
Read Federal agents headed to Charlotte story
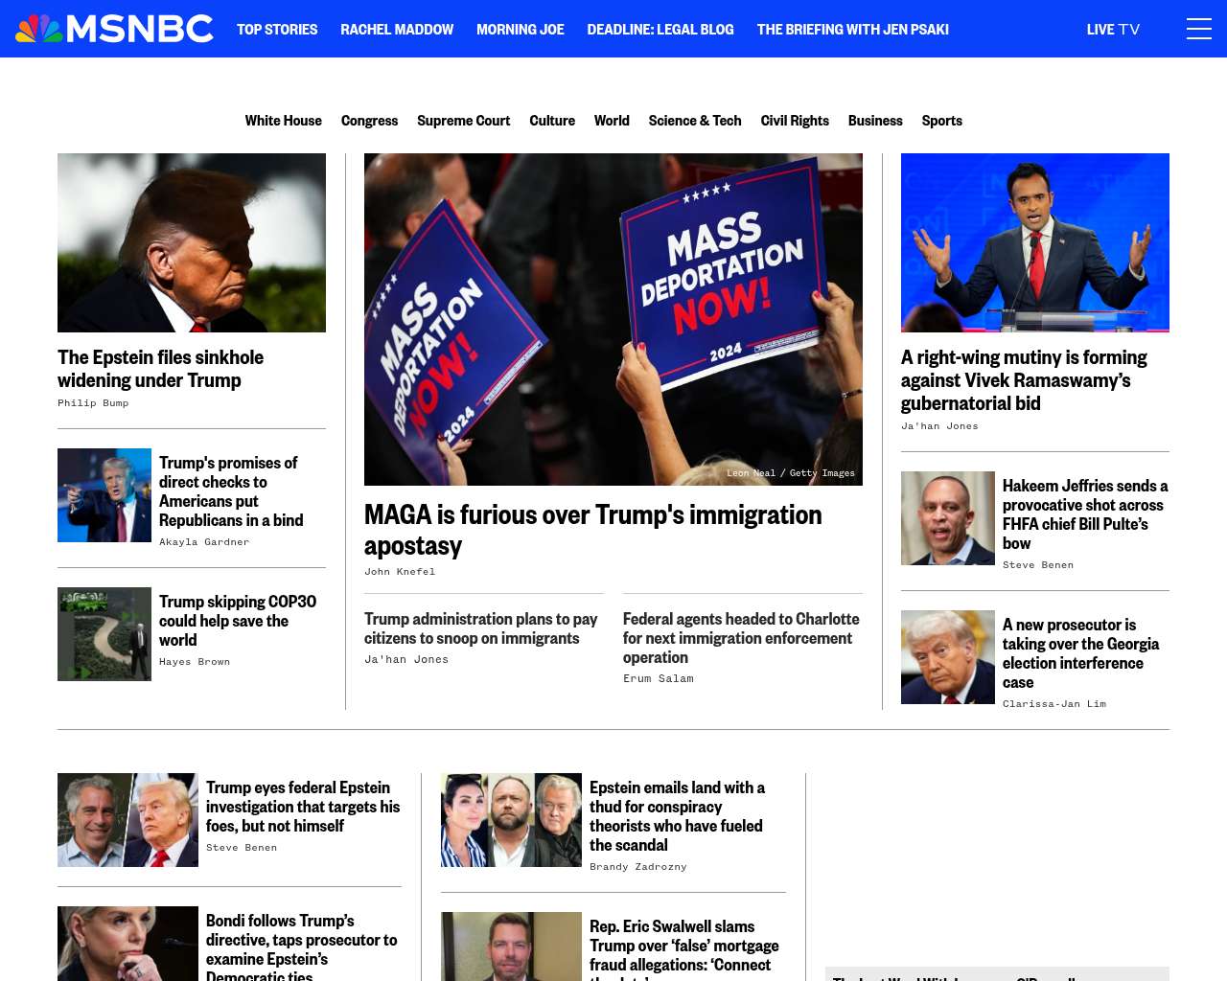[x=741, y=638]
